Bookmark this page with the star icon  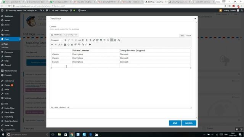click(x=225, y=6)
